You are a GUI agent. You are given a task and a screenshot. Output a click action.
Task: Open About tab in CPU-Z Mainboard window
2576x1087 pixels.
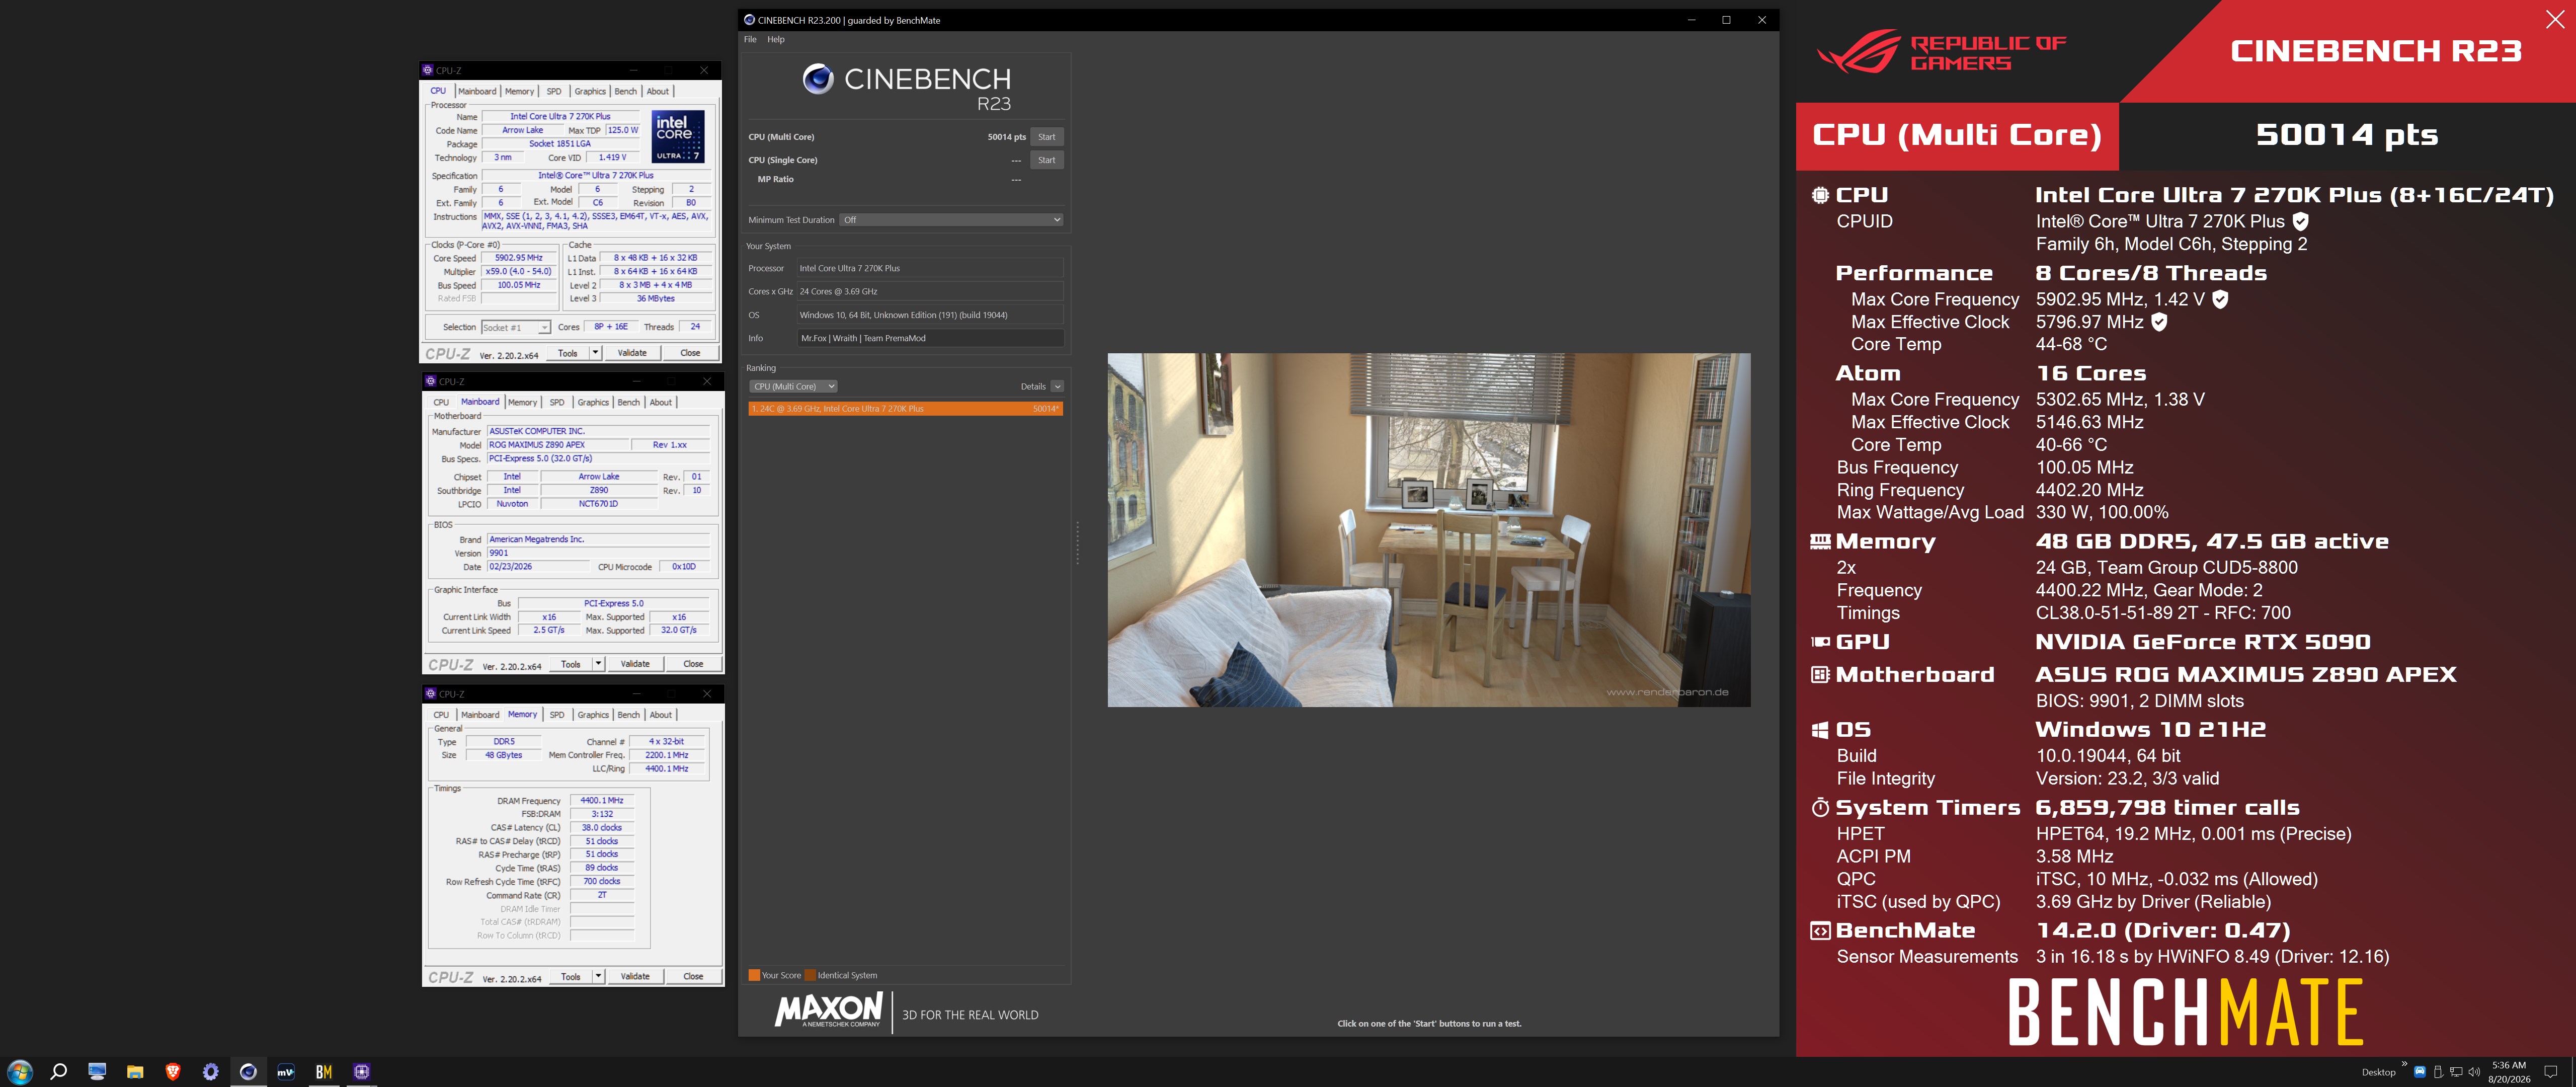[x=661, y=402]
